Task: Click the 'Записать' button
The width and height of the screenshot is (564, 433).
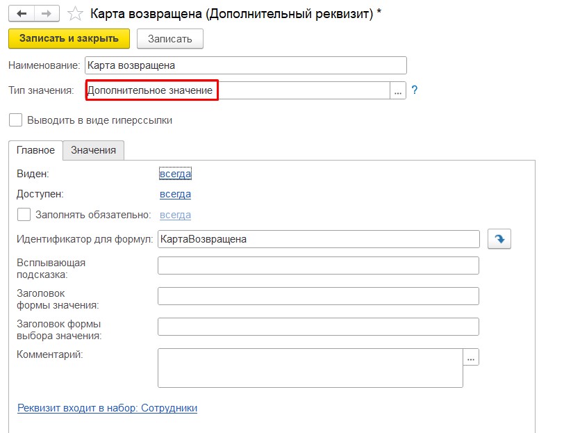Action: 169,38
